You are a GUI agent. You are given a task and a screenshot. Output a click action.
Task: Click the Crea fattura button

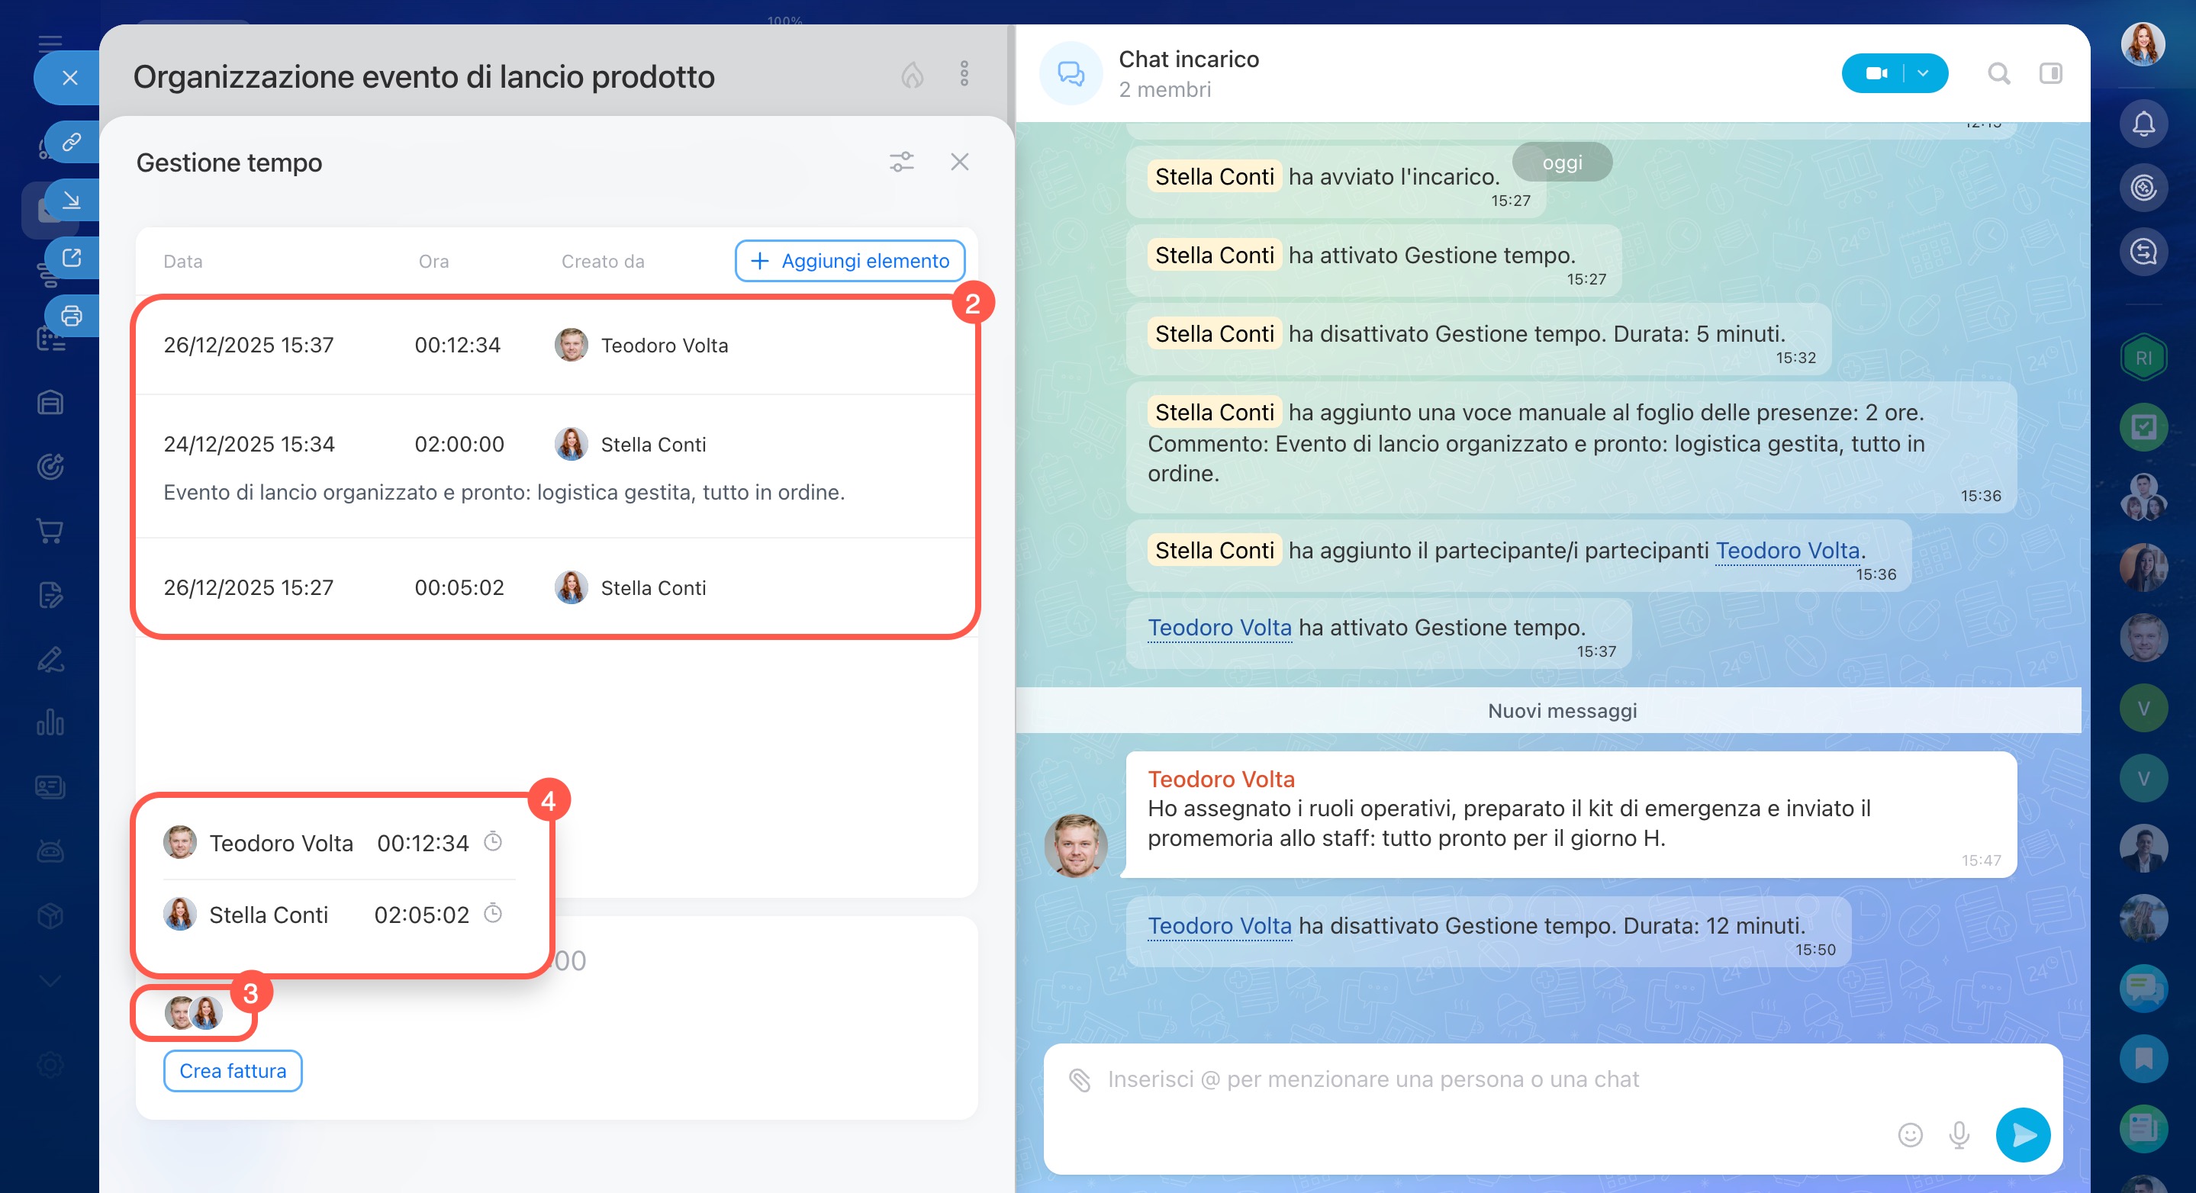pyautogui.click(x=232, y=1071)
